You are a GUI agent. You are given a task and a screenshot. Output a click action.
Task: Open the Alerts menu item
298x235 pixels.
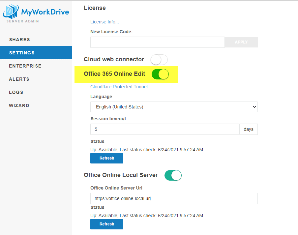(19, 79)
